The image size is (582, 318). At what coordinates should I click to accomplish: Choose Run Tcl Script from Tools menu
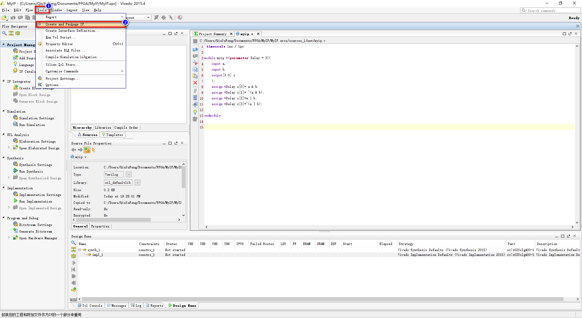81,37
